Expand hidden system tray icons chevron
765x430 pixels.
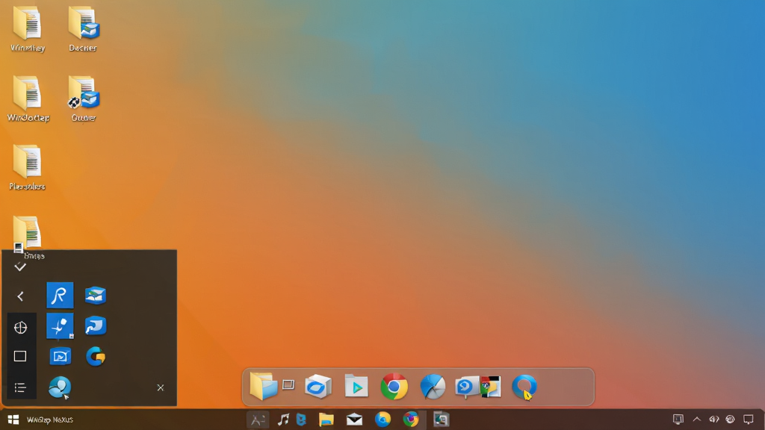tap(697, 420)
